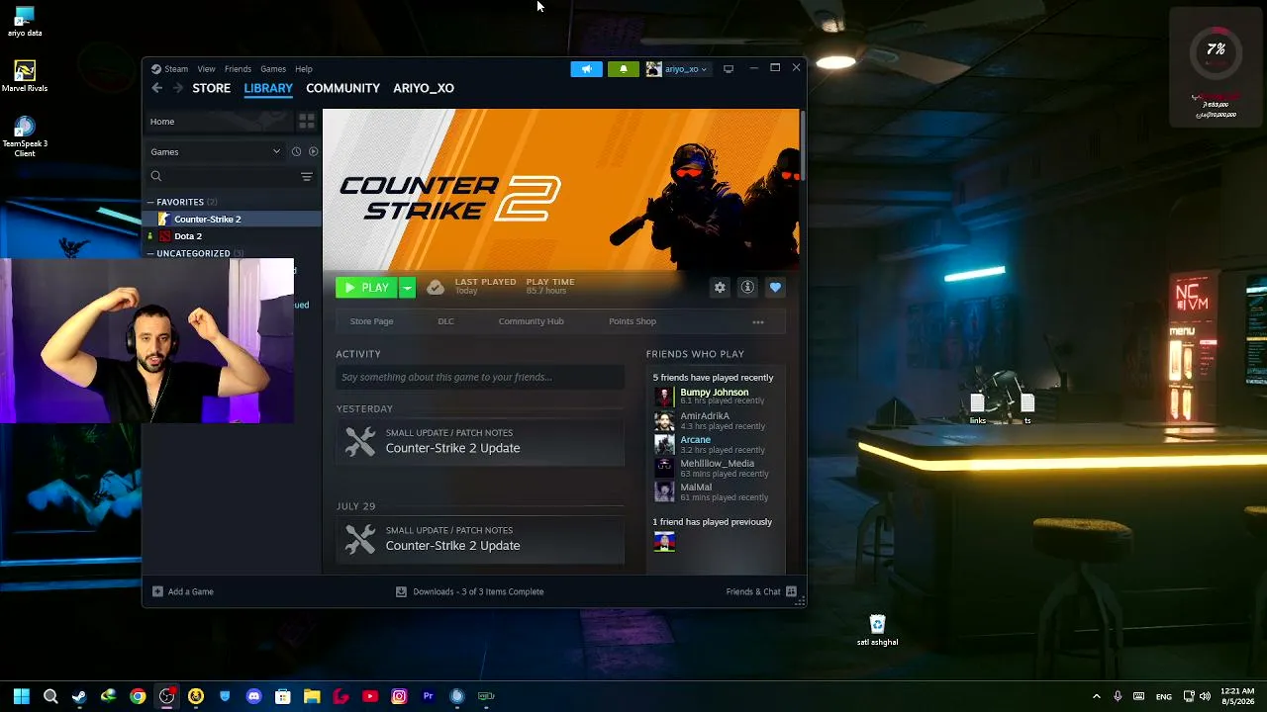Open the system volume control

click(x=1205, y=696)
